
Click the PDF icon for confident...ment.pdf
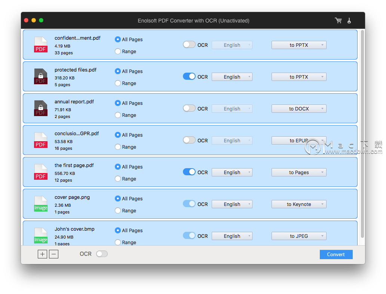pyautogui.click(x=41, y=45)
